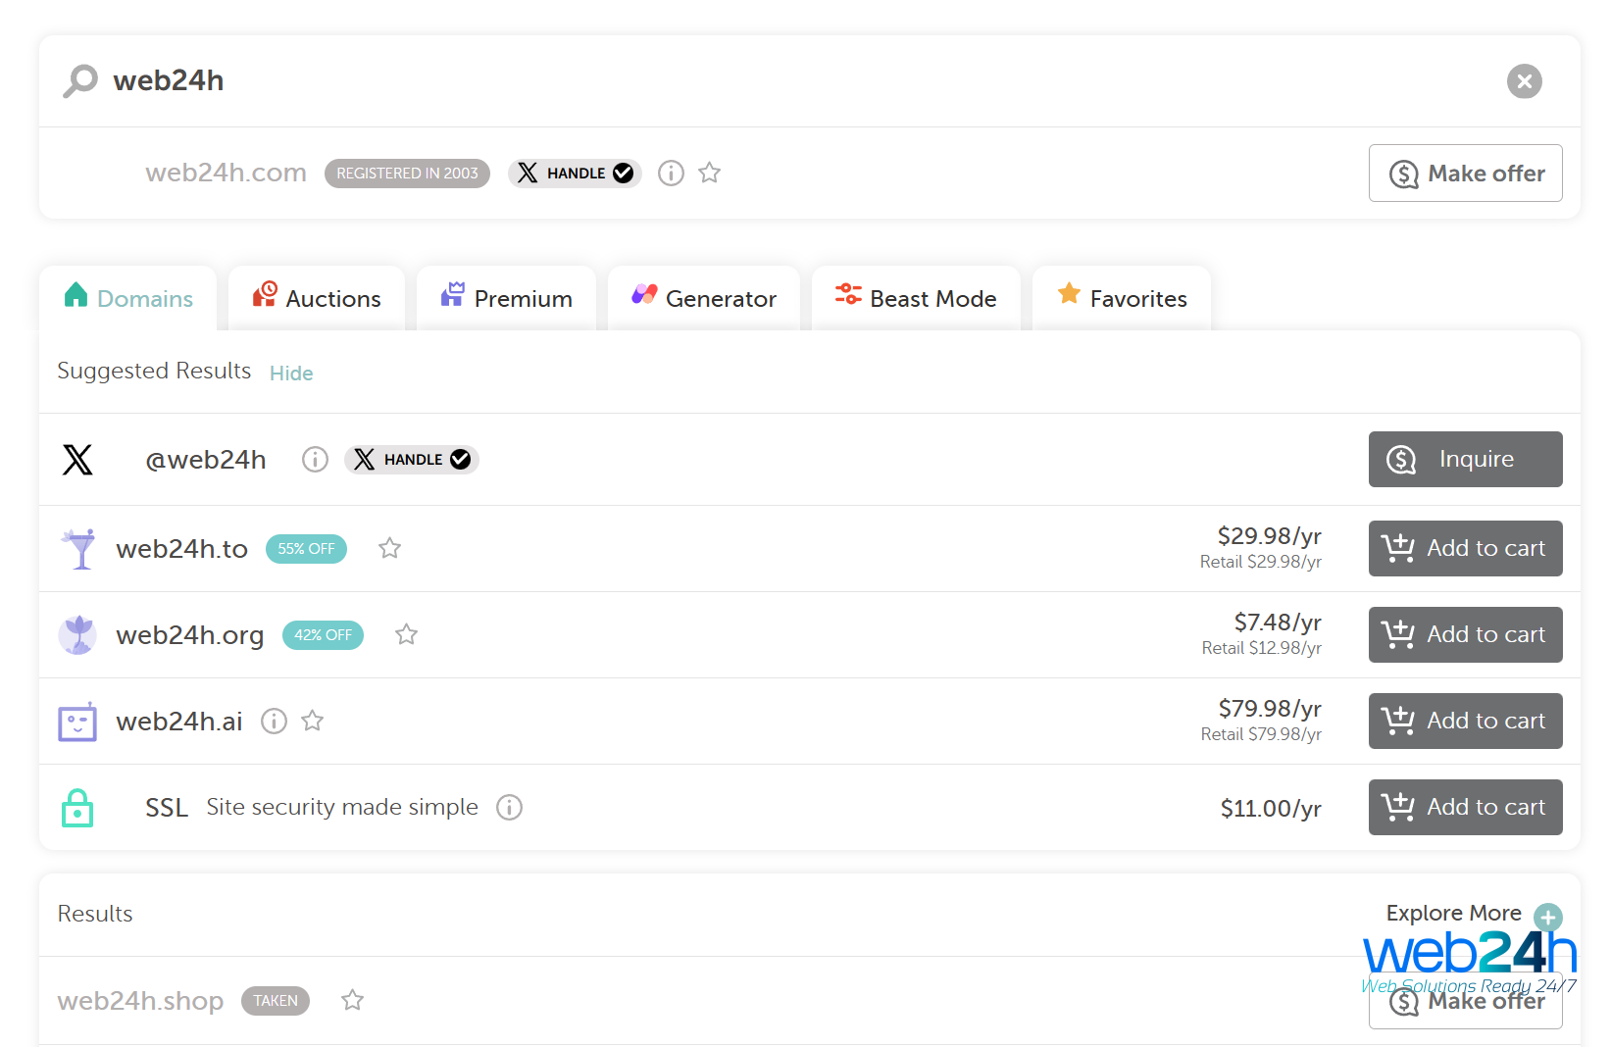Screen dimensions: 1611x1047
Task: Click the web24h search input field
Action: [x=784, y=80]
